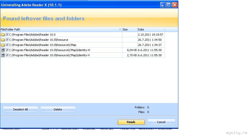This screenshot has width=249, height=136.
Task: Select path ending in Reader 10.0\Resource
Action: (39, 40)
